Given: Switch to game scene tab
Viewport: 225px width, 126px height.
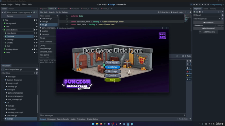Looking at the screenshot, I should pos(44,9).
